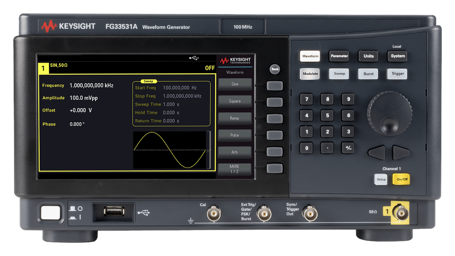Click the physical softkey beside MORE
Viewport: 455px width, 256px height.
point(274,168)
